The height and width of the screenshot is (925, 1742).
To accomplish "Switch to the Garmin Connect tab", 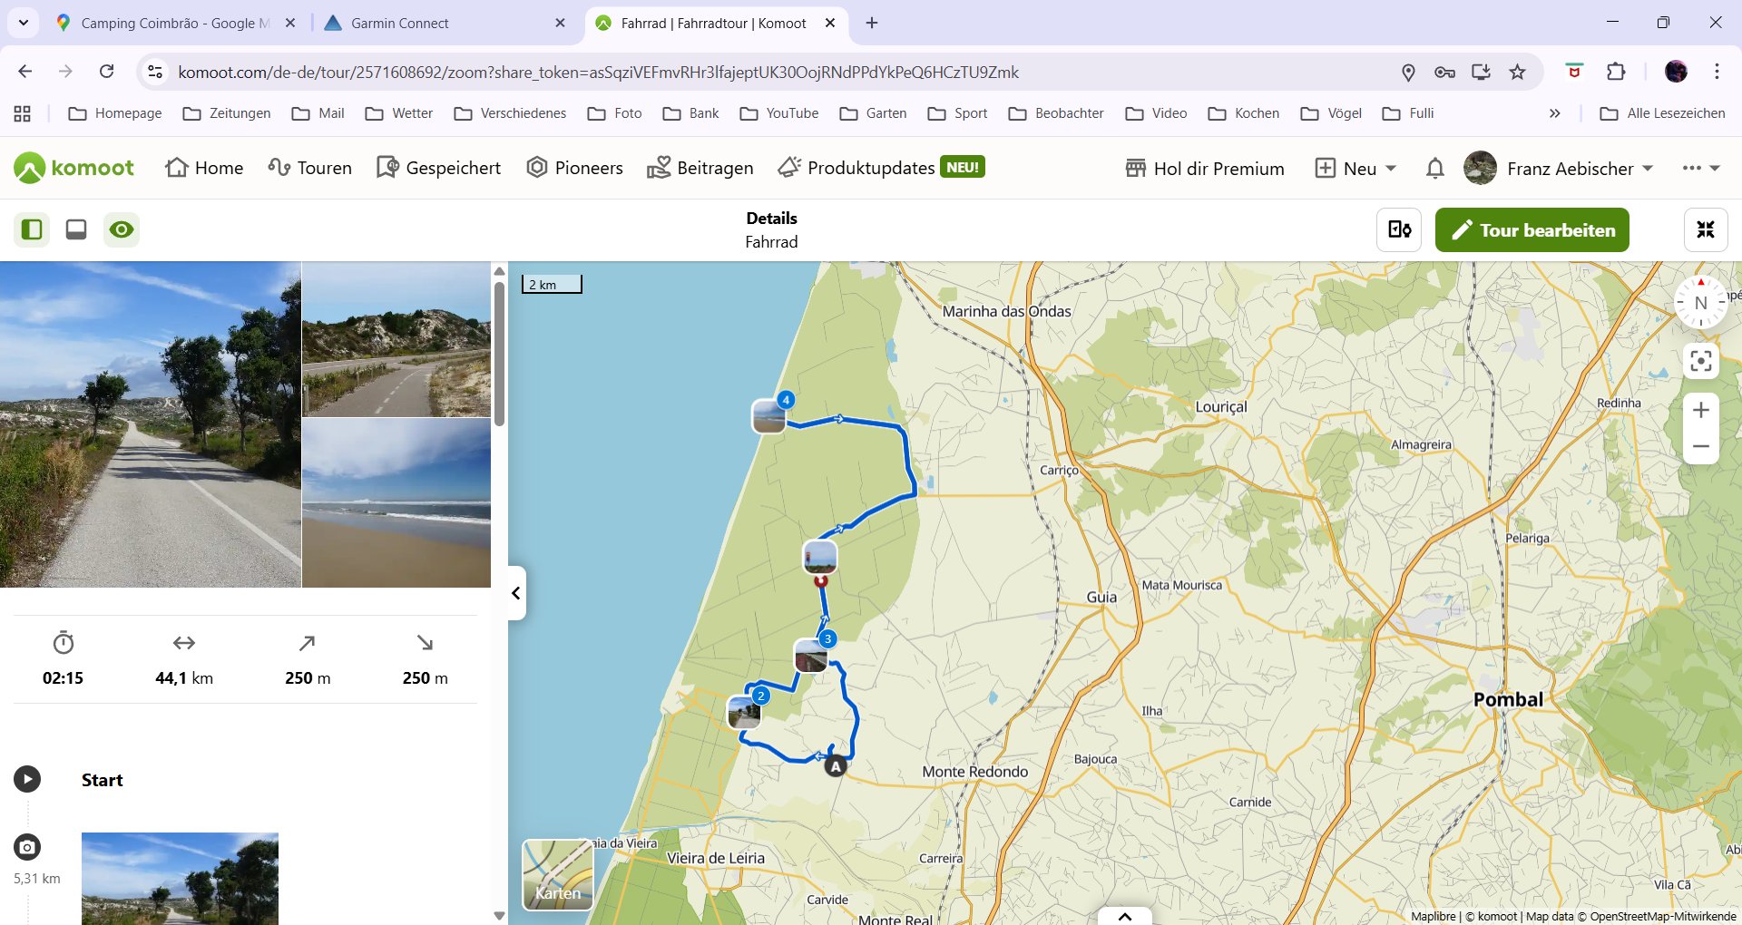I will pos(399,23).
